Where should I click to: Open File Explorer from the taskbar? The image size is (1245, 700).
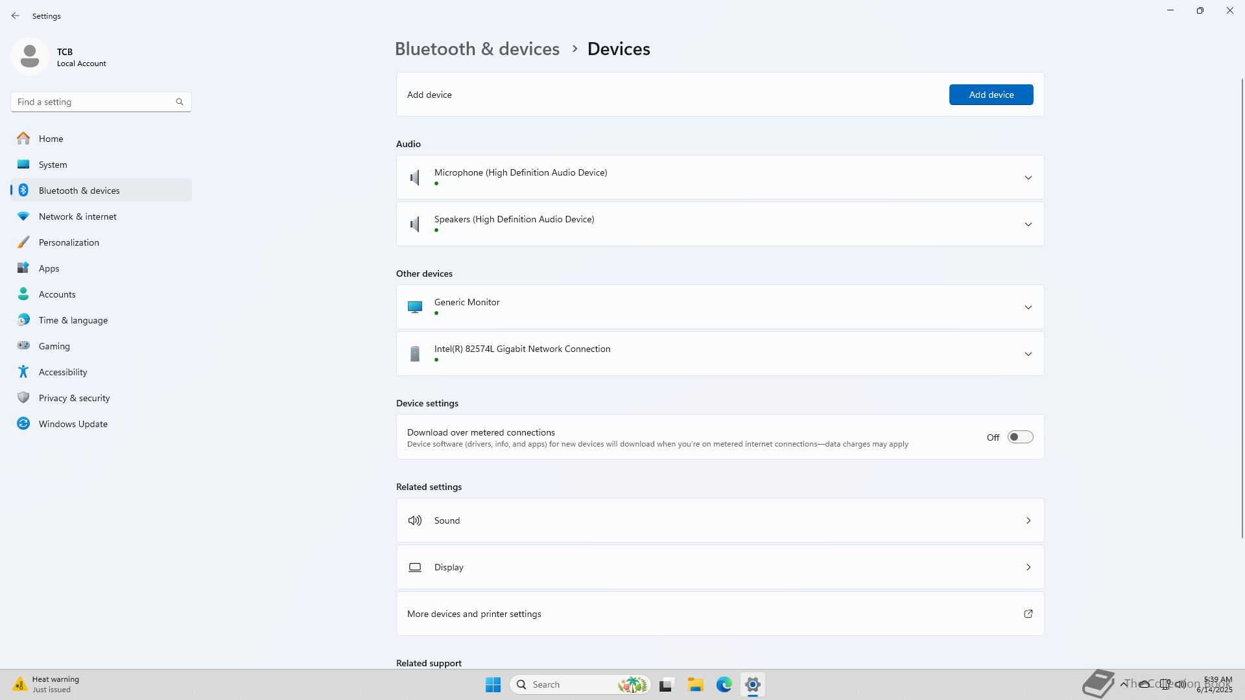[x=695, y=684]
